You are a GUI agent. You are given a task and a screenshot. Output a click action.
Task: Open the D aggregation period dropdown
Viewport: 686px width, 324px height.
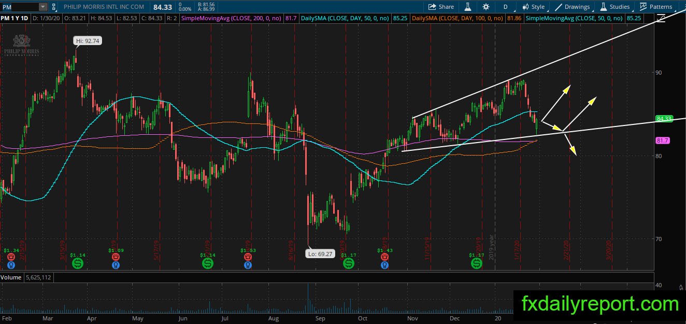pyautogui.click(x=506, y=7)
